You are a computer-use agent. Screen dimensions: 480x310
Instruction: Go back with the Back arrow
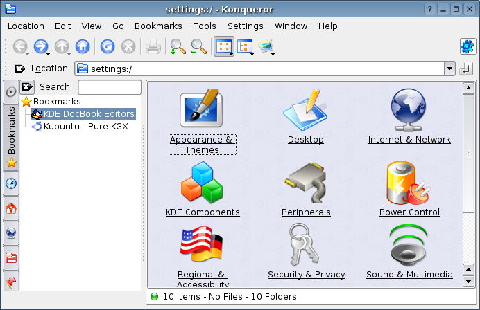tap(19, 47)
